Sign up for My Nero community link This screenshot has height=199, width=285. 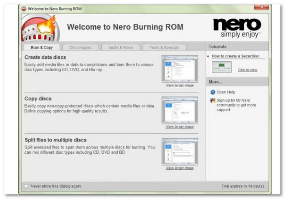coord(236,105)
